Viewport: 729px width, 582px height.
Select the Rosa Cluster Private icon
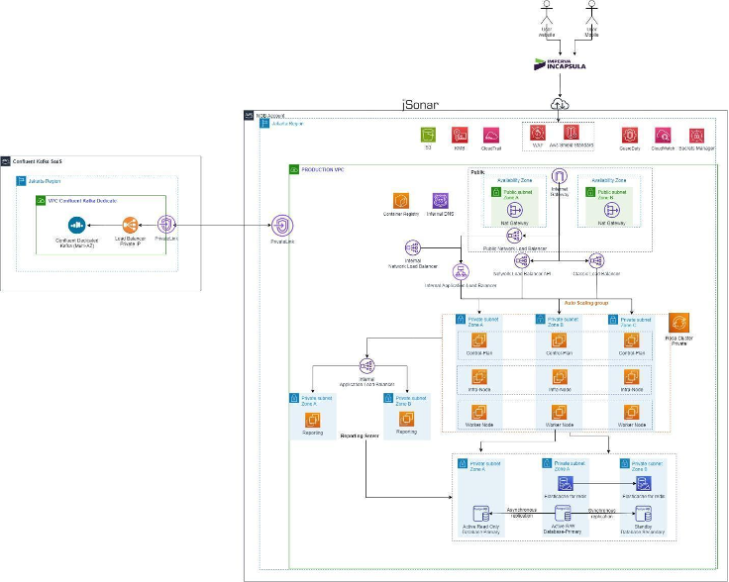pyautogui.click(x=679, y=323)
